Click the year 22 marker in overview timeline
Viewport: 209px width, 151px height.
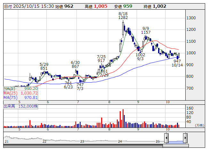[44, 141]
